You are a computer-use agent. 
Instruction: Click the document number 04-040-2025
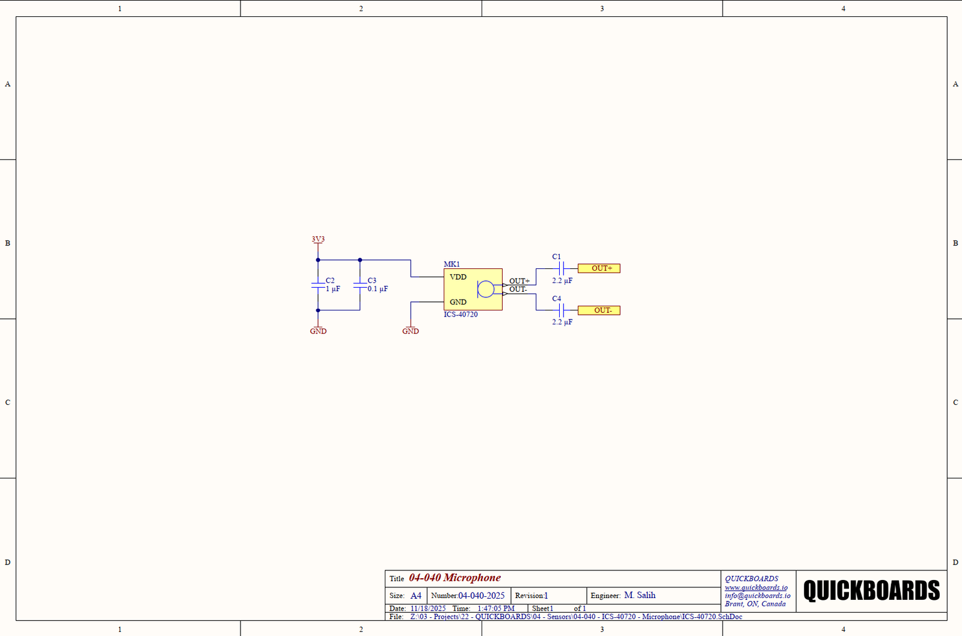[x=481, y=596]
